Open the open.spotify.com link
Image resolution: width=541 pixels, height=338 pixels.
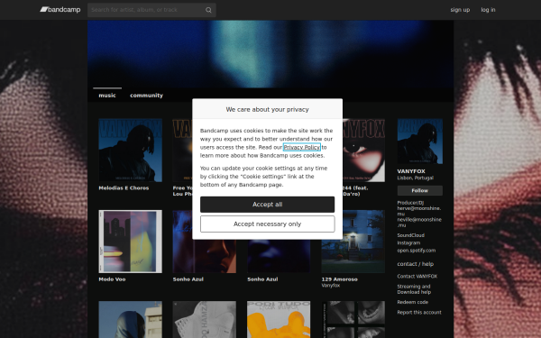pos(416,251)
